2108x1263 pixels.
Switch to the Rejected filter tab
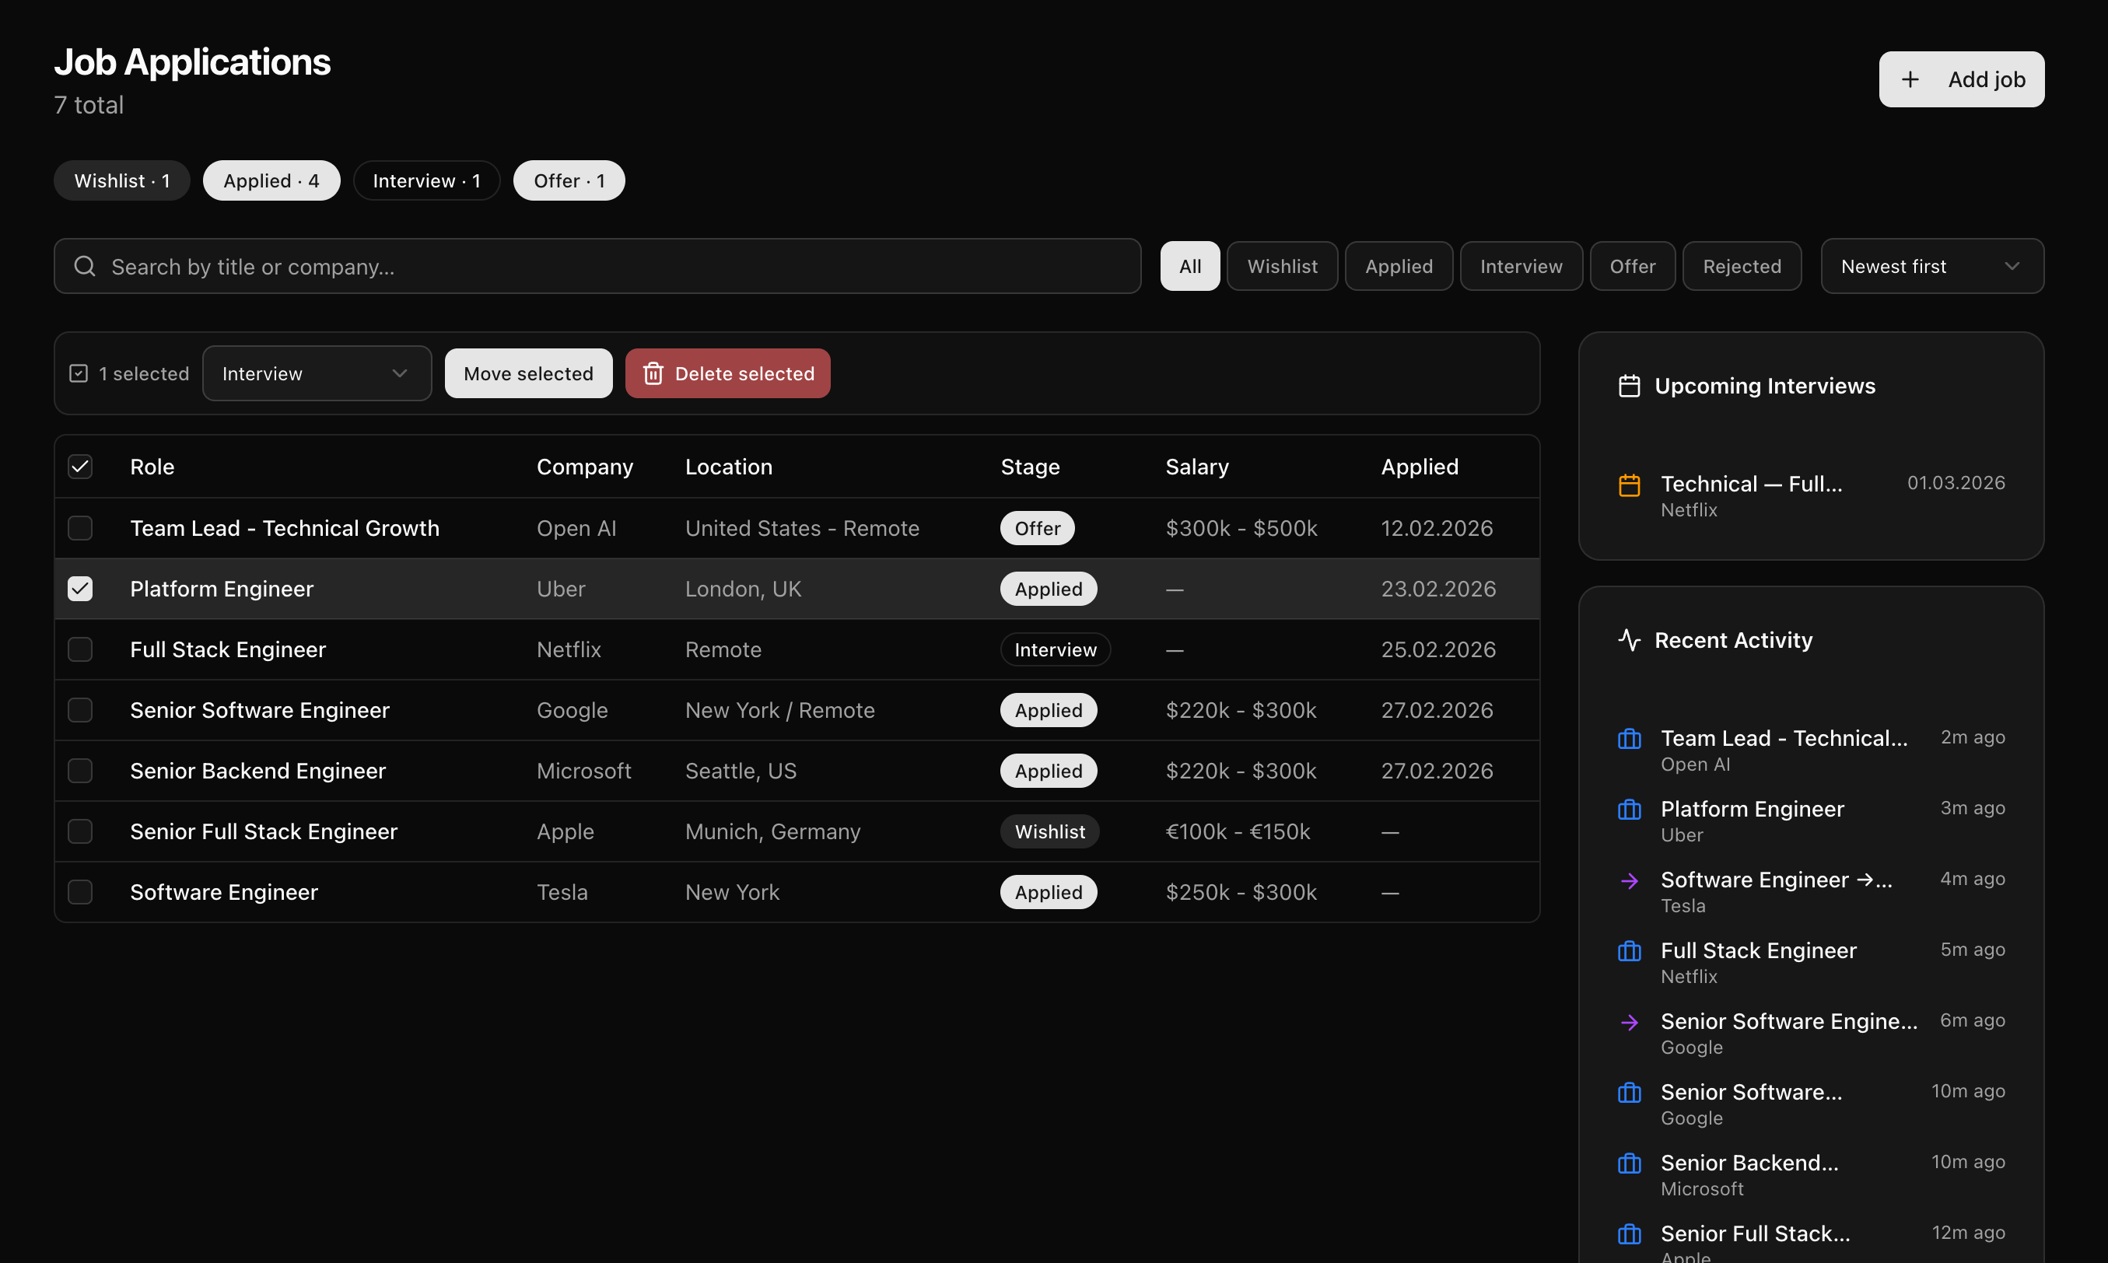click(1741, 267)
